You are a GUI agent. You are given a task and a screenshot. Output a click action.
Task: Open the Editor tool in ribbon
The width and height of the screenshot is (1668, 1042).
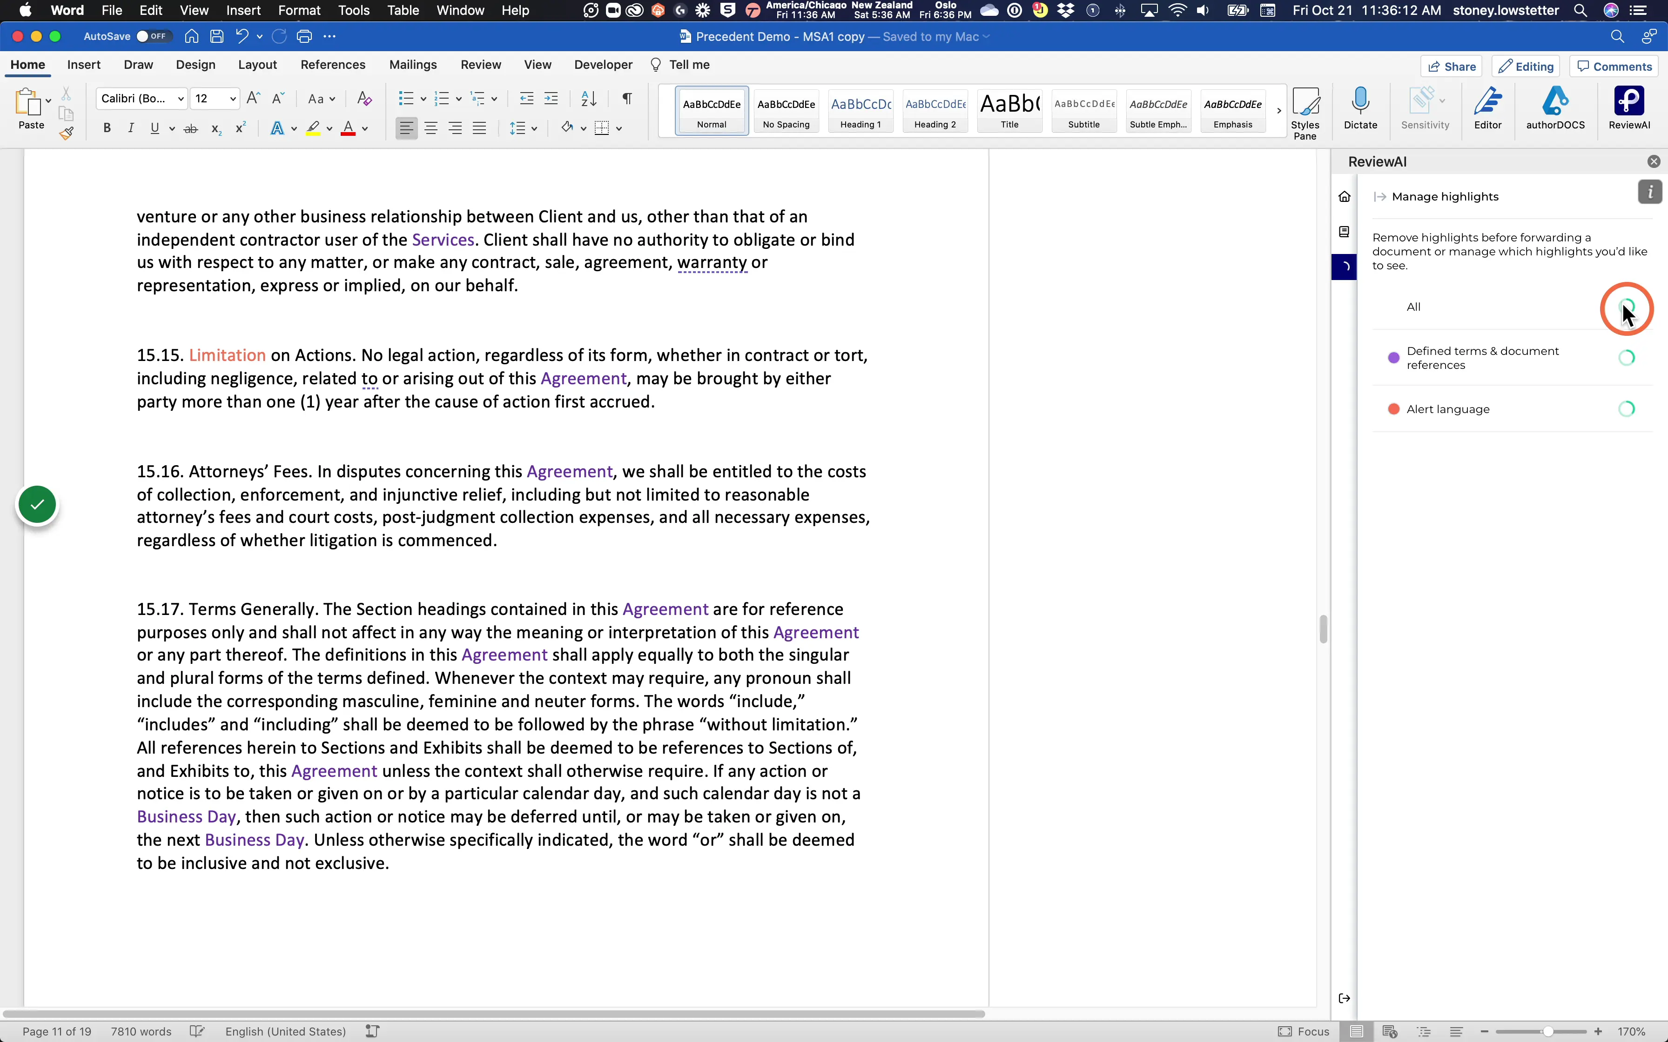click(1487, 107)
